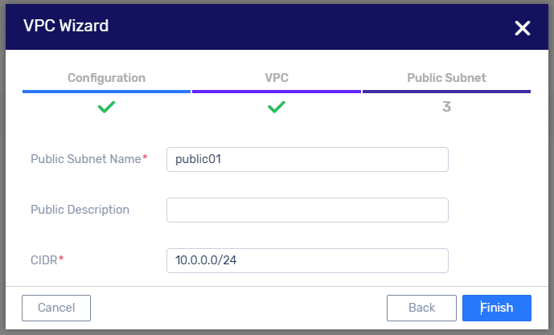Viewport: 554px width, 335px height.
Task: Click the green checkmark under Configuration
Action: pos(106,107)
